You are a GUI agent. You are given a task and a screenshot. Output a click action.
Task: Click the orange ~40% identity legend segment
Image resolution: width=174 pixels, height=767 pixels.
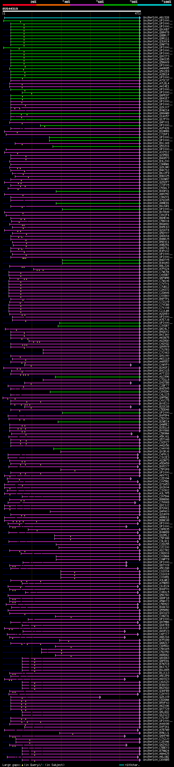[53, 5]
